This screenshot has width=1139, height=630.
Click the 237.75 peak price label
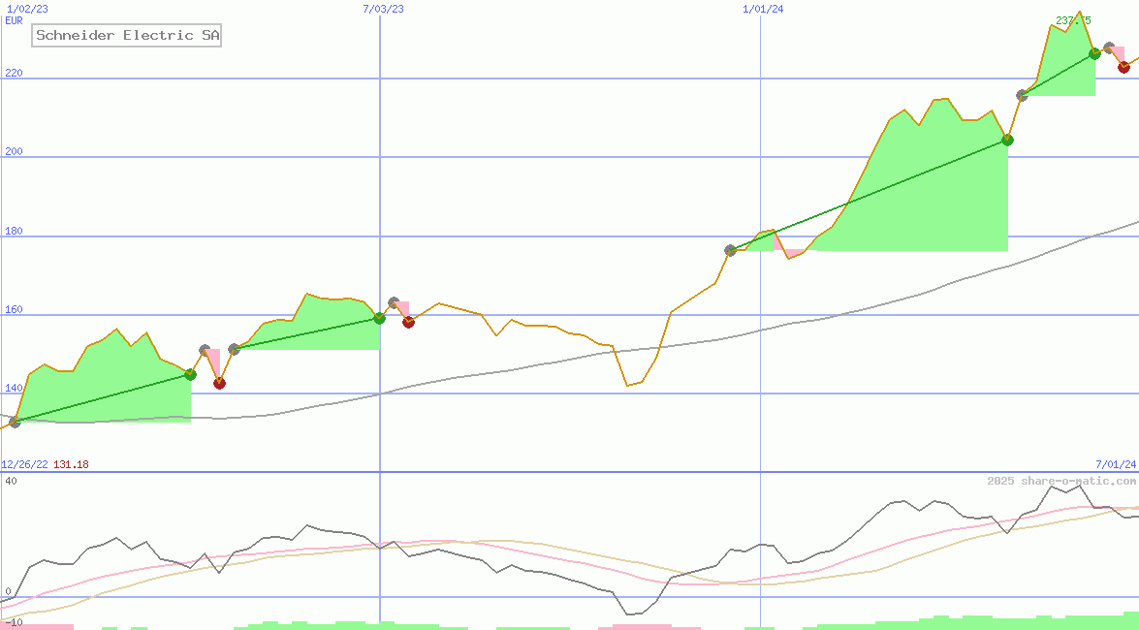click(x=1073, y=20)
